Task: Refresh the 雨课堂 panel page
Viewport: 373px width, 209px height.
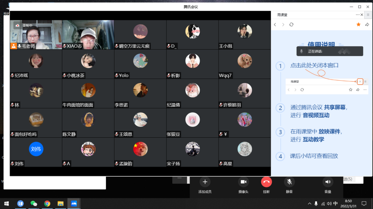Action: [x=291, y=25]
